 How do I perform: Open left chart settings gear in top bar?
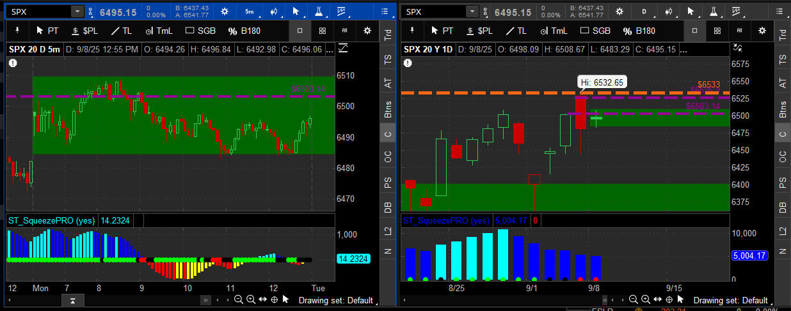224,11
